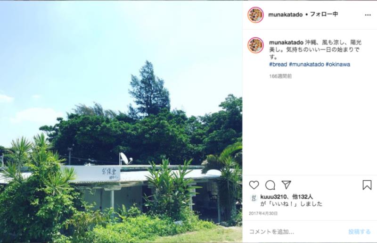Open comments via the speech bubble icon
377x243 pixels.
click(270, 185)
